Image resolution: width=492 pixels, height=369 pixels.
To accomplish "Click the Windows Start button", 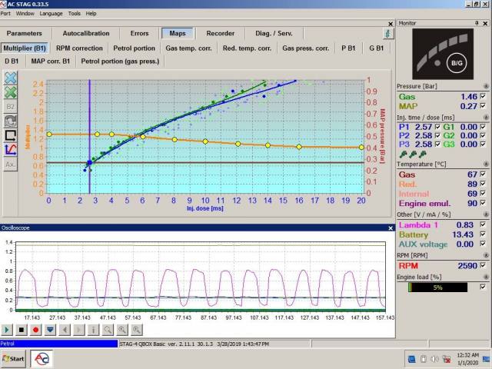I will [x=13, y=359].
